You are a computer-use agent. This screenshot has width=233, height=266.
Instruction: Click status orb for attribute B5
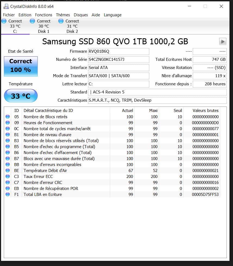[8, 146]
